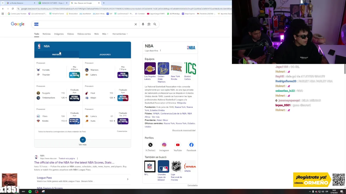Click Renuncia de responsabilidad link
Viewport: 346px width, 194px height.
click(184, 130)
